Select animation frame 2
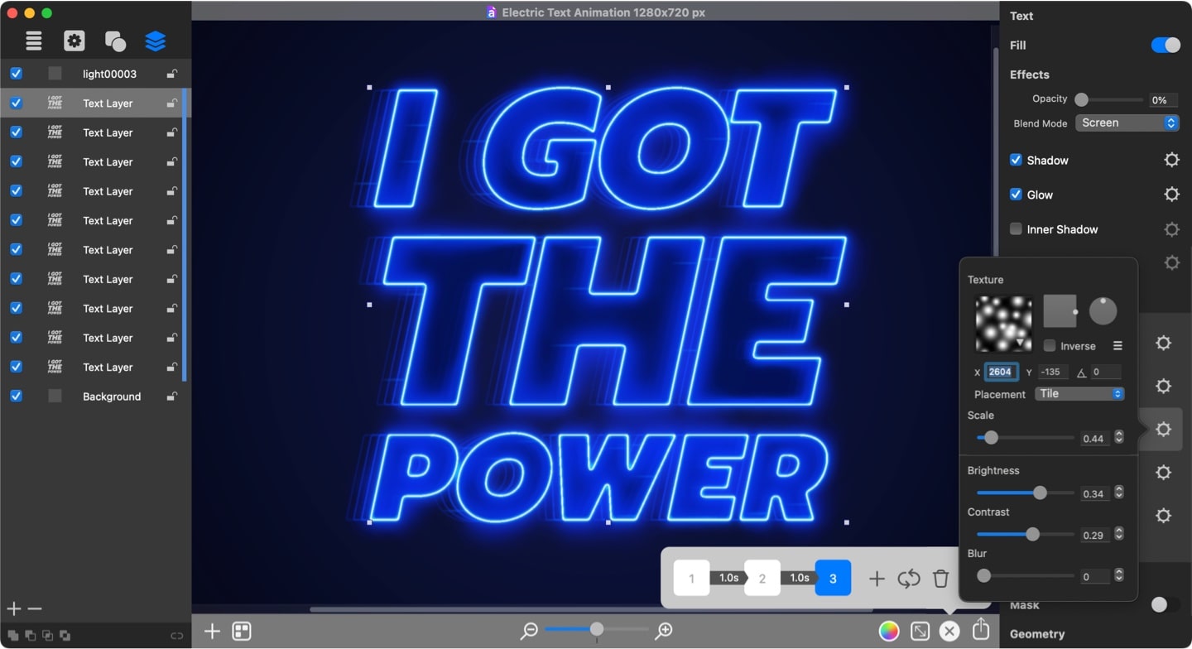The width and height of the screenshot is (1192, 649). pyautogui.click(x=762, y=578)
